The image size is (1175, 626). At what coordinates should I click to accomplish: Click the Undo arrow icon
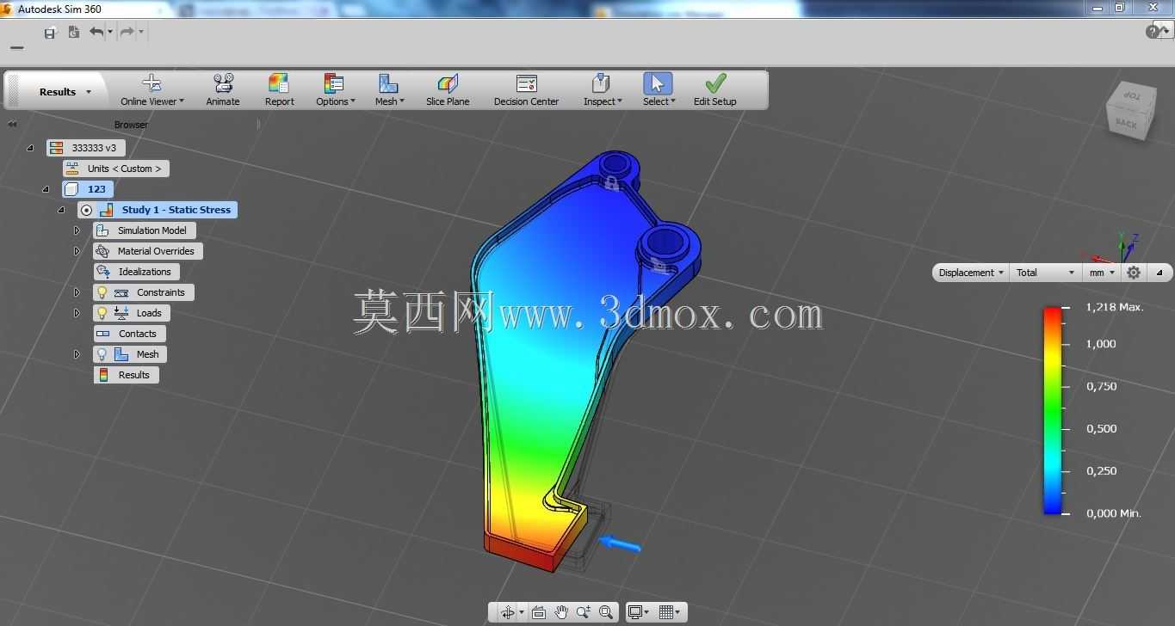tap(96, 32)
